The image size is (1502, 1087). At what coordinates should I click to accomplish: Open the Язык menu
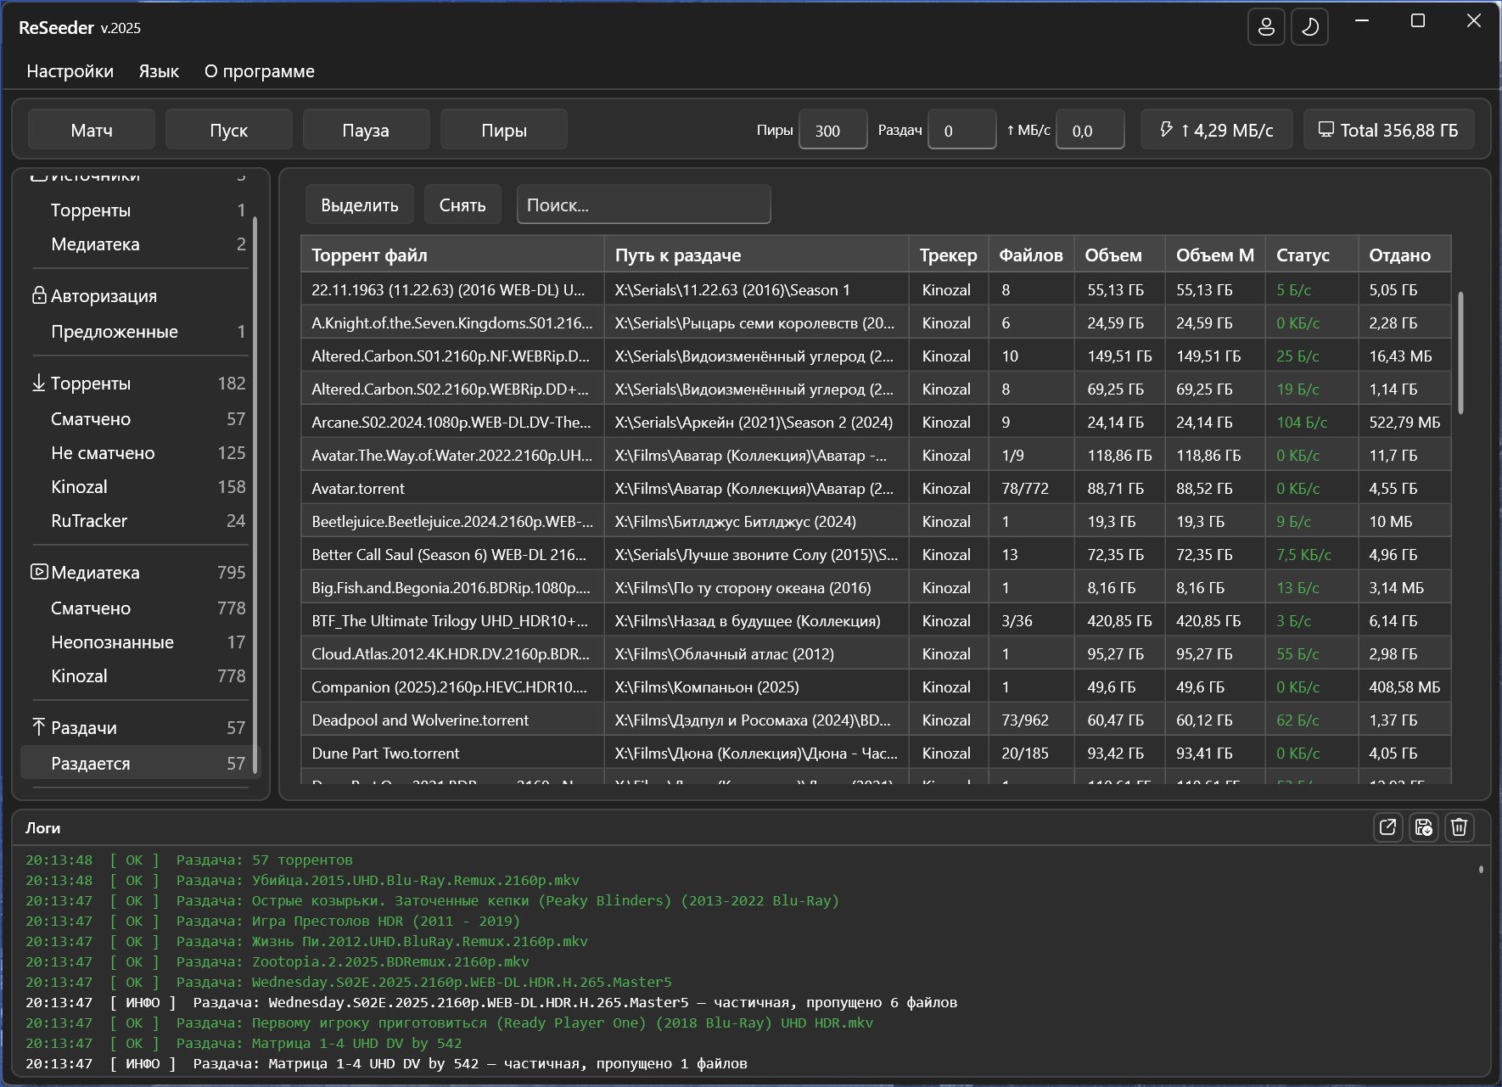click(159, 71)
